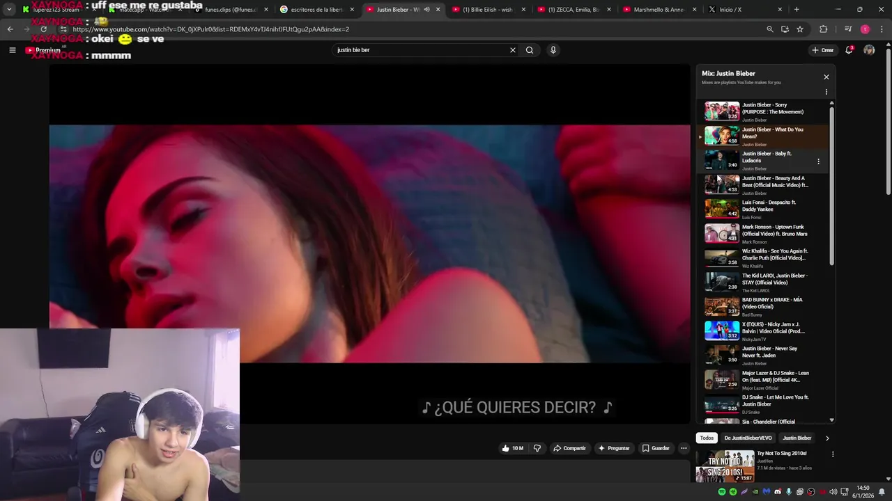
Task: Like the video (10 M)
Action: point(513,448)
